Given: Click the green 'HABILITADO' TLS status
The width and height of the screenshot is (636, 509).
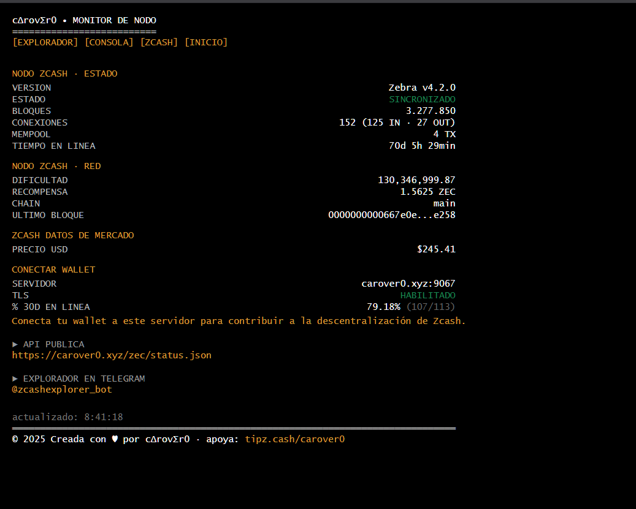Looking at the screenshot, I should pos(427,296).
